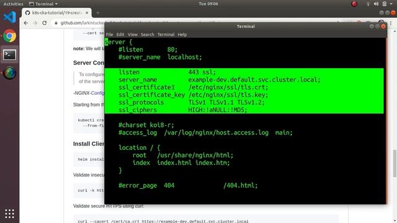Click the /etc/nginx/ssl/tls.crt path
This screenshot has width=397, height=223.
pyautogui.click(x=228, y=87)
